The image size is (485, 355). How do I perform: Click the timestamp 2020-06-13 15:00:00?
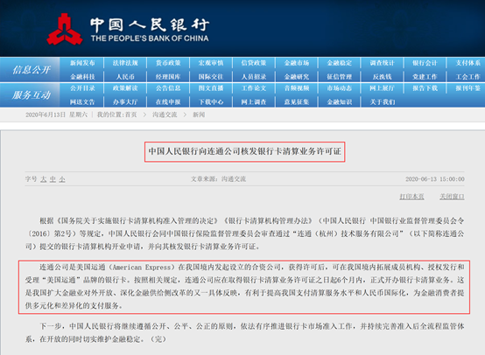click(x=435, y=179)
